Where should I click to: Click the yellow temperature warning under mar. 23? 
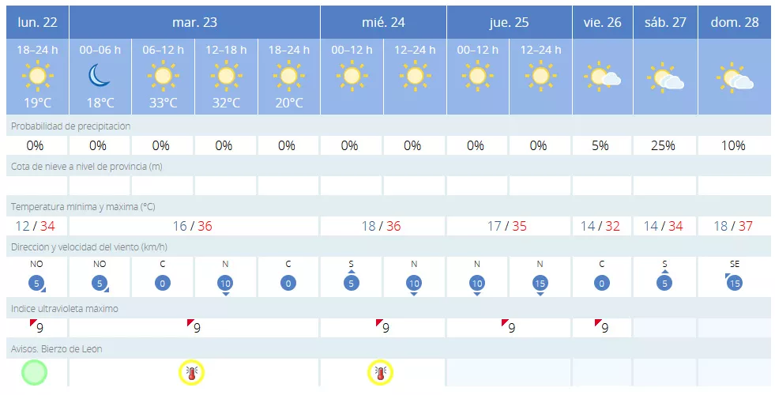[191, 372]
